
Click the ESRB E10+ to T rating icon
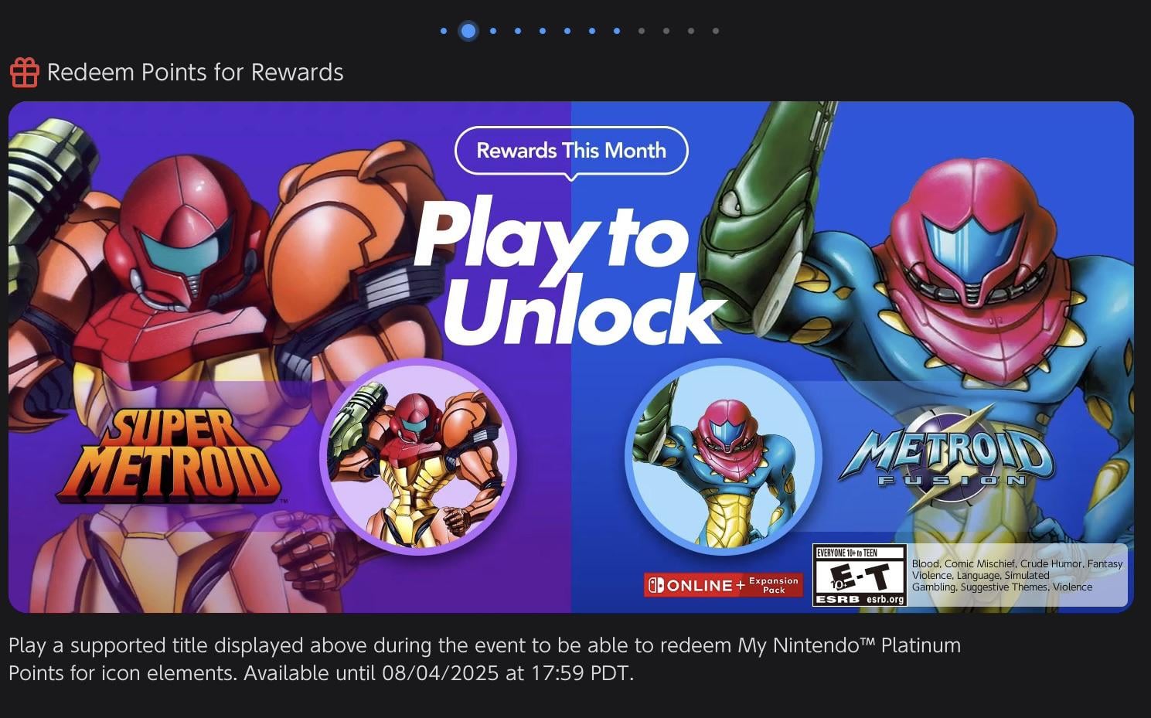pos(860,575)
